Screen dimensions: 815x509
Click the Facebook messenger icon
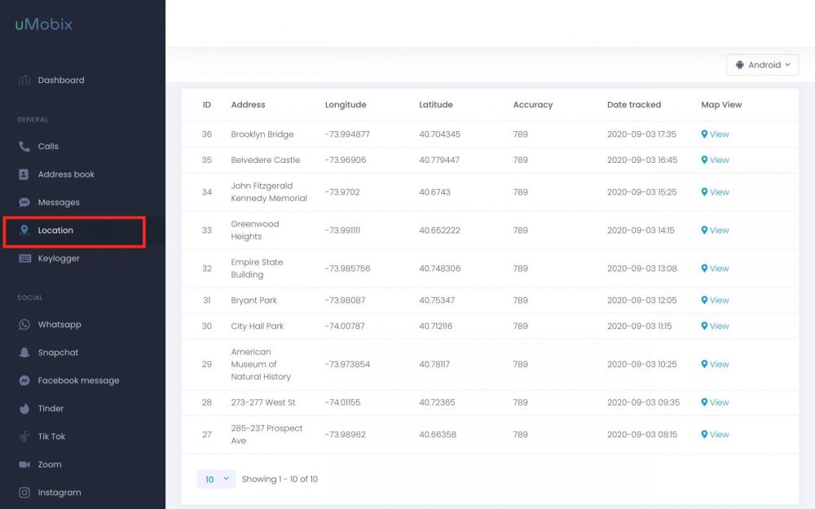(x=24, y=380)
